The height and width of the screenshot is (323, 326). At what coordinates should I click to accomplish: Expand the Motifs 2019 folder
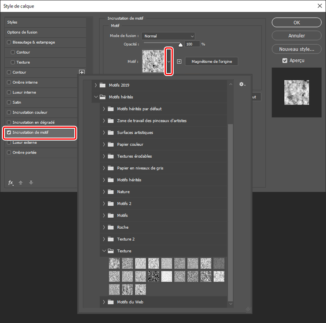[x=96, y=85]
